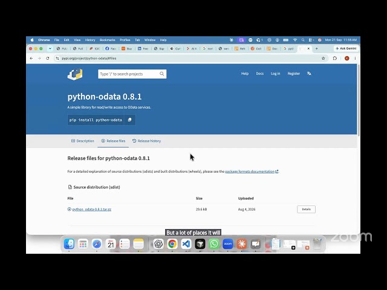Open the Apple menu
387x290 pixels.
(32, 40)
